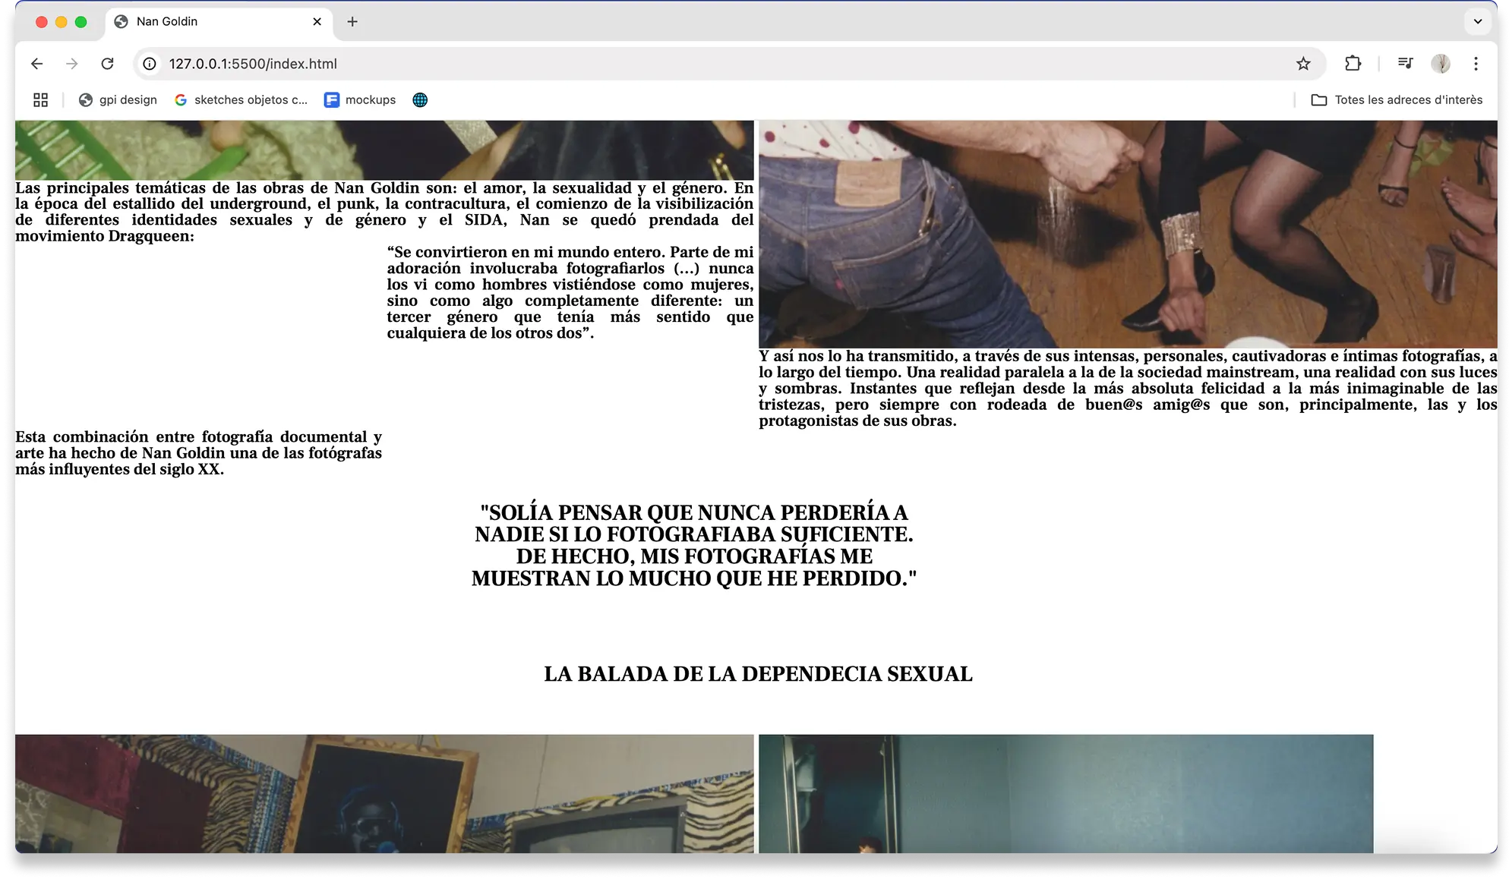Click the paragraph starting Las principales temáticas
The height and width of the screenshot is (879, 1509).
pyautogui.click(x=384, y=212)
